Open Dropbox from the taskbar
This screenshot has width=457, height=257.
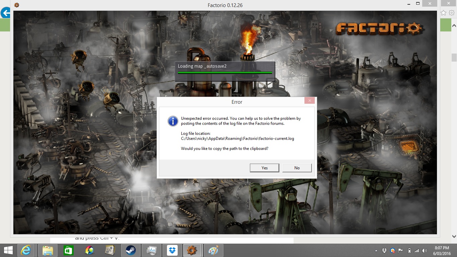point(172,250)
